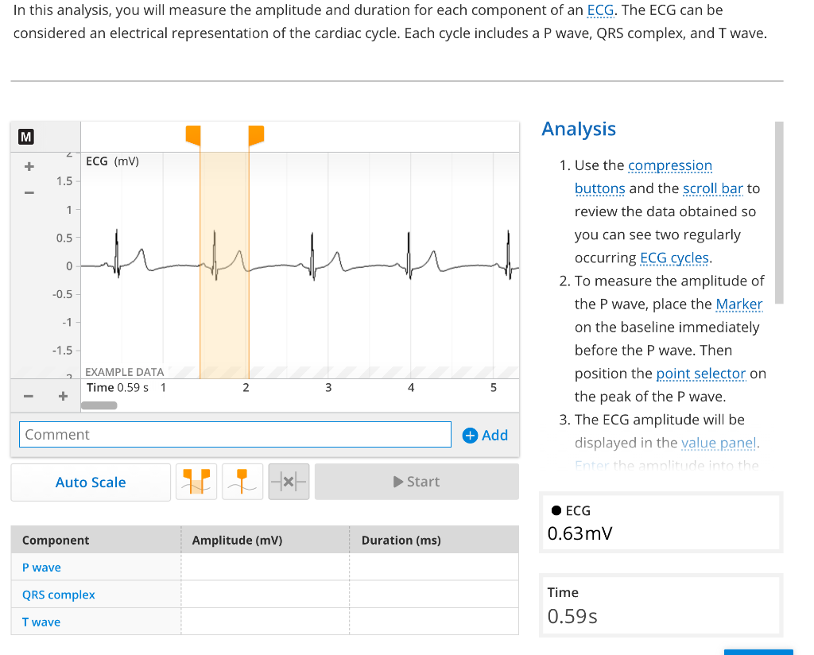Open the compression buttons link
The height and width of the screenshot is (655, 814).
click(x=669, y=165)
